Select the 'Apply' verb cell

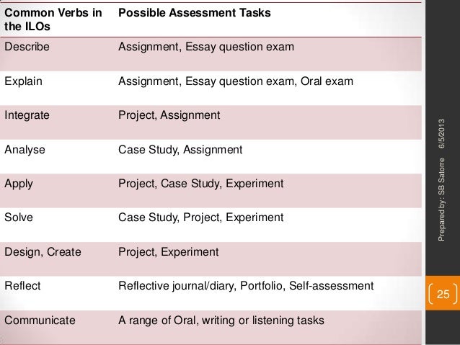pos(19,184)
